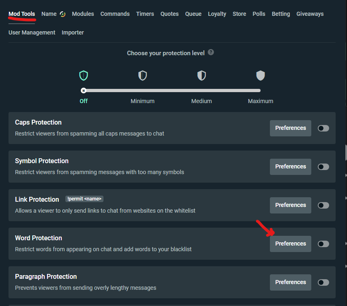The width and height of the screenshot is (347, 306).
Task: Open Caps Protection Preferences
Action: [x=290, y=128]
